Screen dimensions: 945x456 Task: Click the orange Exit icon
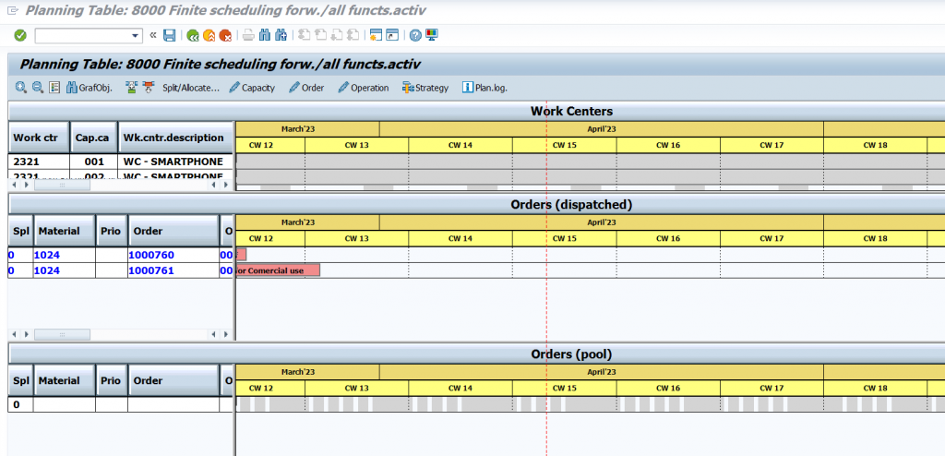pos(209,36)
